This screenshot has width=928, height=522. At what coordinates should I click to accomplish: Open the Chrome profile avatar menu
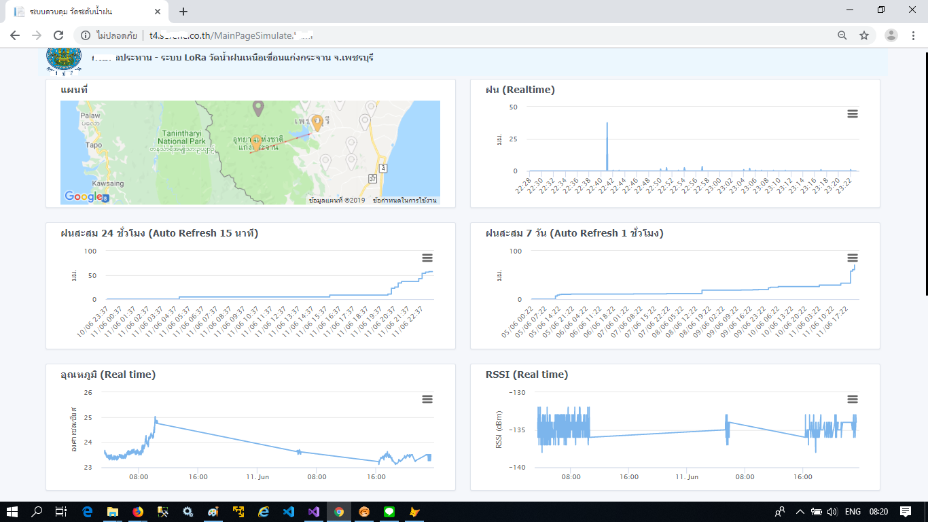[x=891, y=35]
